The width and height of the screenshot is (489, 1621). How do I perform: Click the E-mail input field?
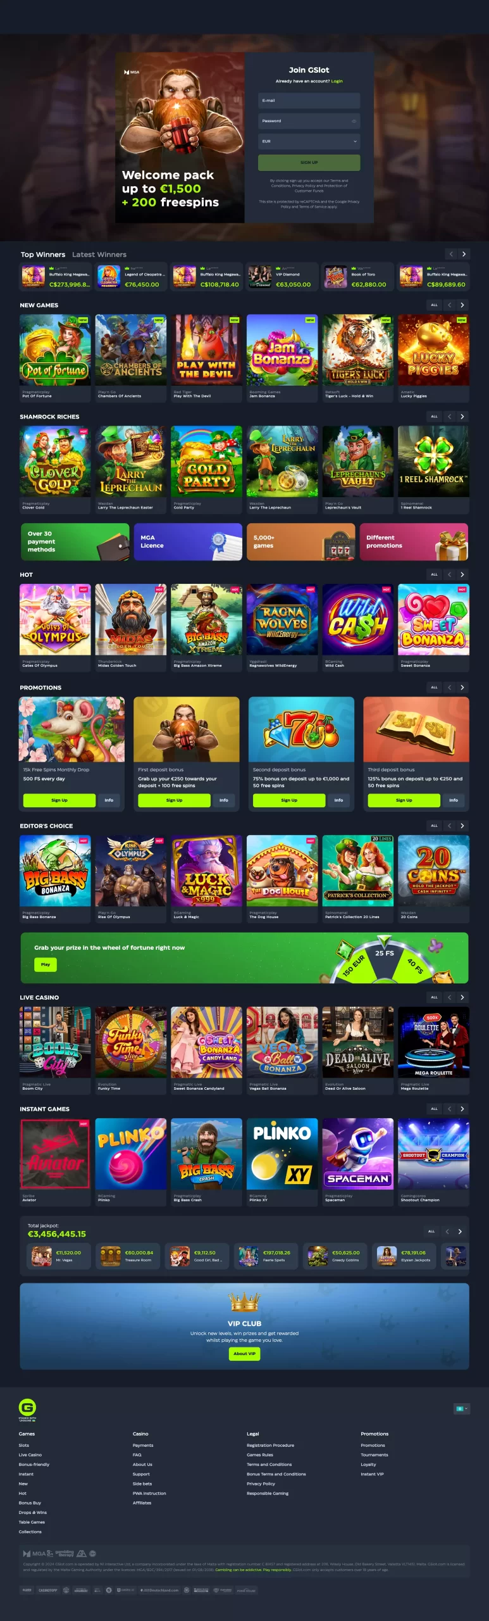point(309,101)
